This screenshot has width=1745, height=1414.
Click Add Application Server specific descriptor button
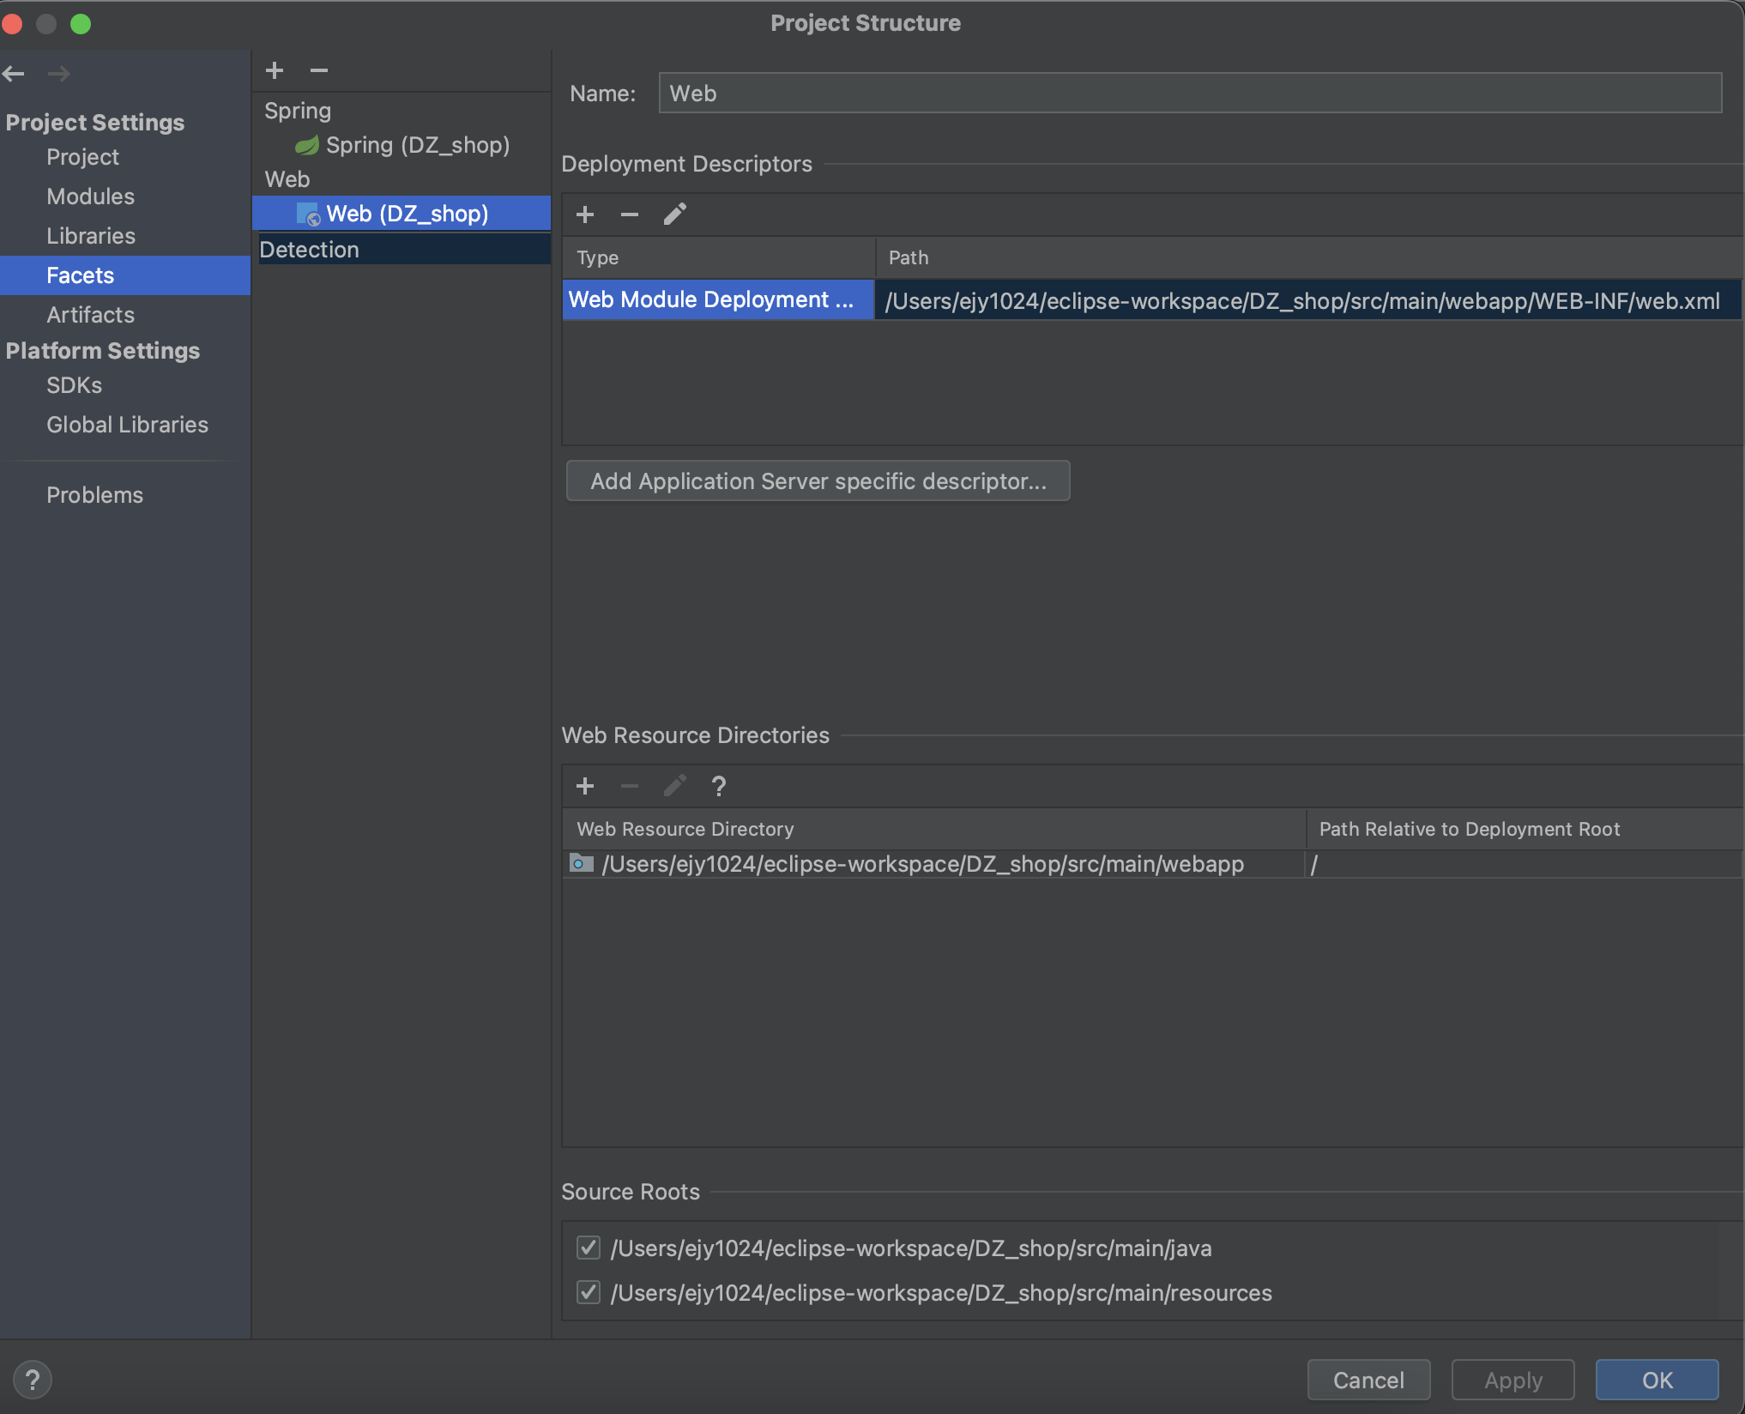tap(818, 481)
